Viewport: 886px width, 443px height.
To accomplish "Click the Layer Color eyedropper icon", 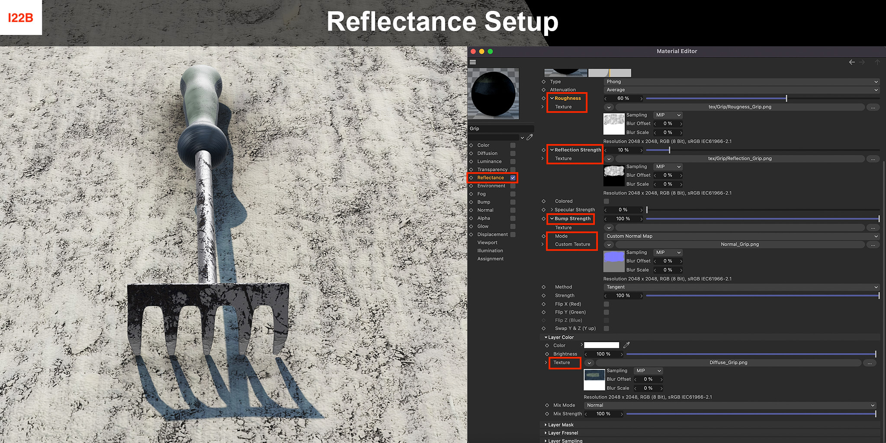I will (x=626, y=345).
